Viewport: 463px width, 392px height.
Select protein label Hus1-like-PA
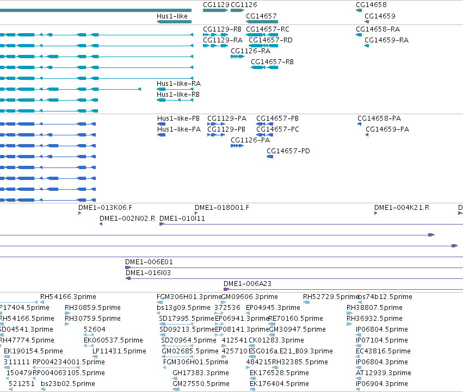pos(179,129)
